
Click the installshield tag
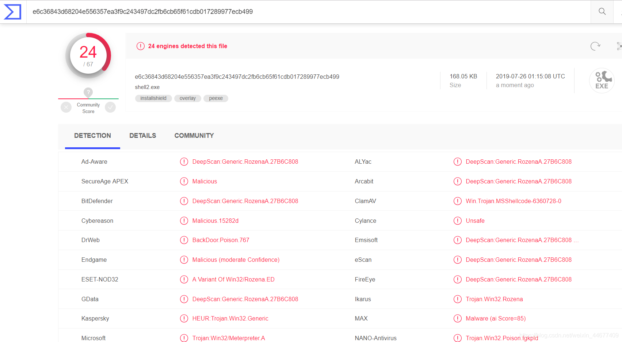(153, 98)
